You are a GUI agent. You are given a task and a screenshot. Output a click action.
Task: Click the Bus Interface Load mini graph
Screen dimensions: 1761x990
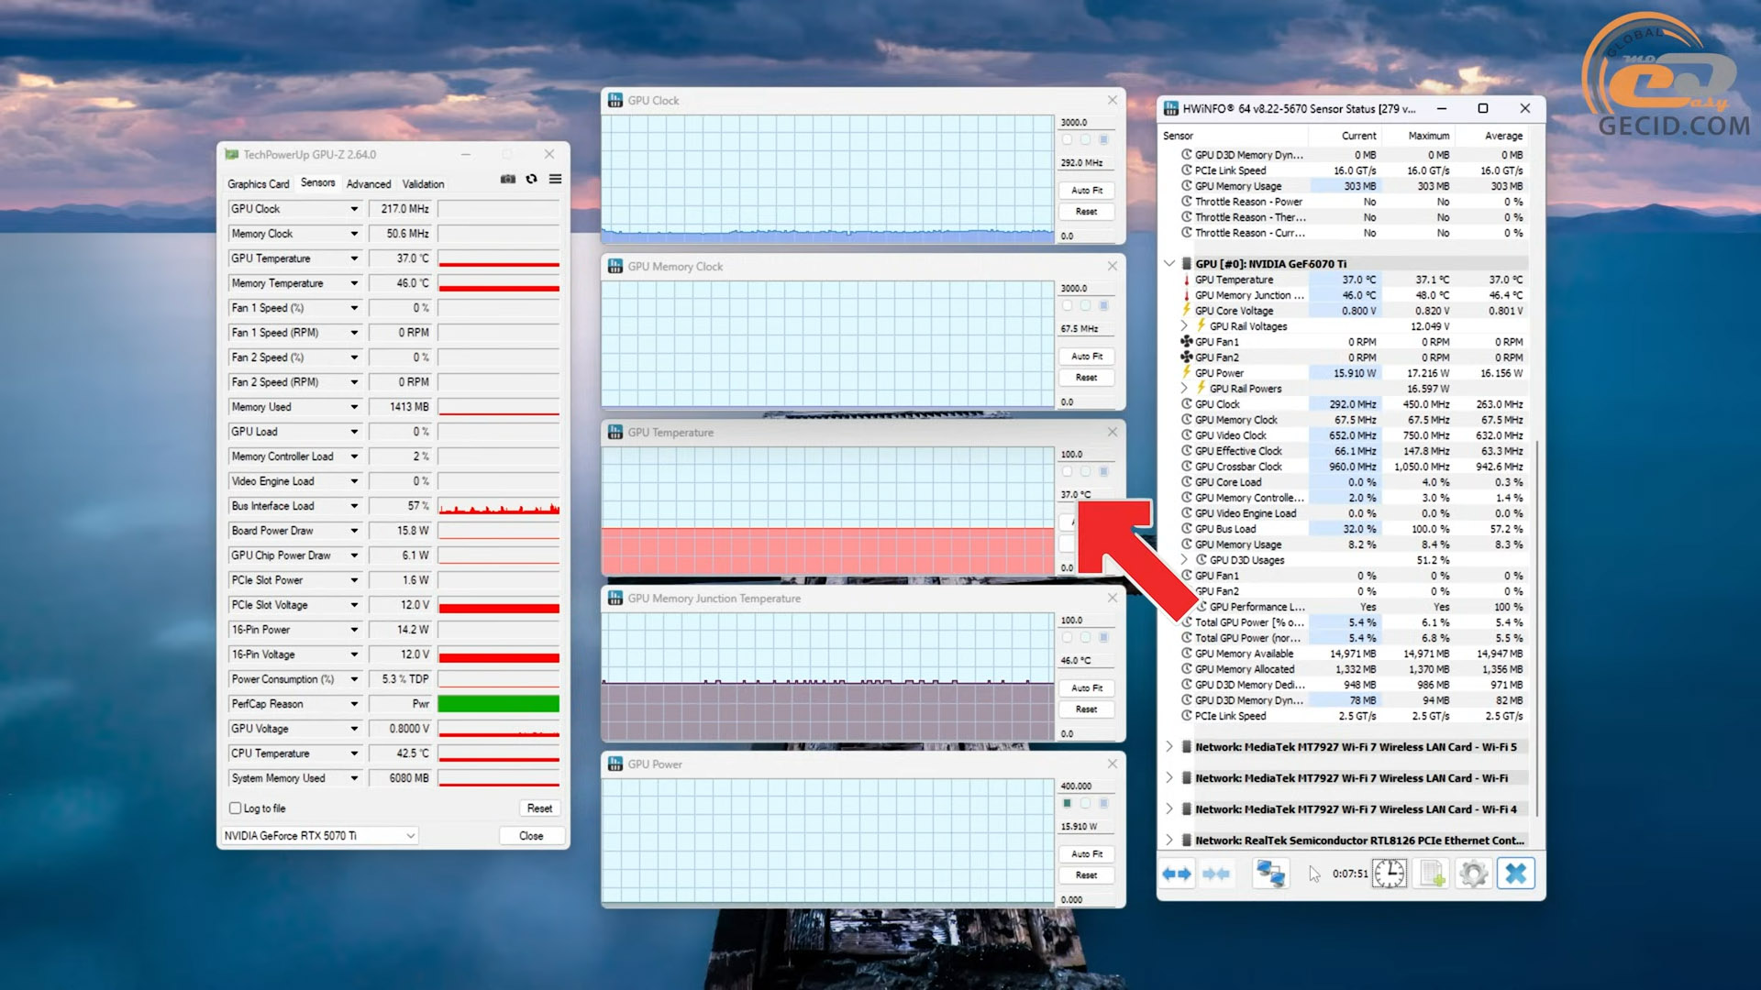point(498,506)
